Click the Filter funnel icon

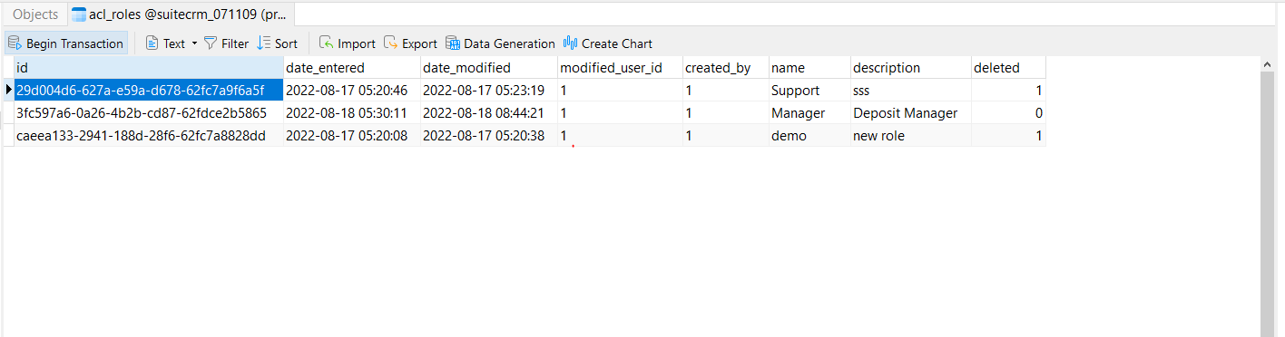coord(211,43)
